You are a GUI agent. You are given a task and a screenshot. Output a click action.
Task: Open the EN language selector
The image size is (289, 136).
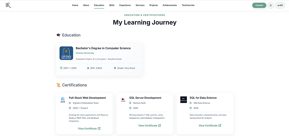pyautogui.click(x=280, y=5)
